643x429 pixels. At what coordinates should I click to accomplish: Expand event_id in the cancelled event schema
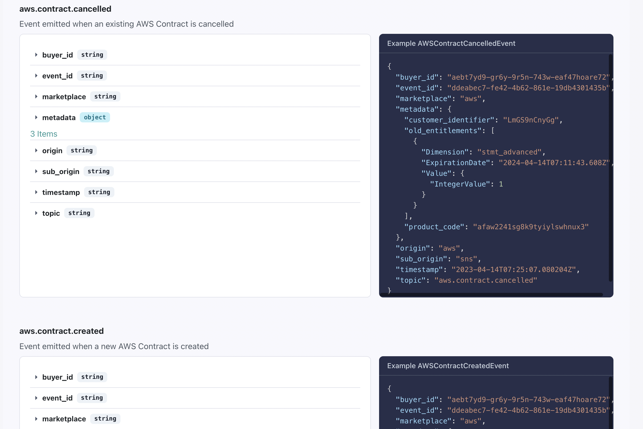[x=36, y=76]
